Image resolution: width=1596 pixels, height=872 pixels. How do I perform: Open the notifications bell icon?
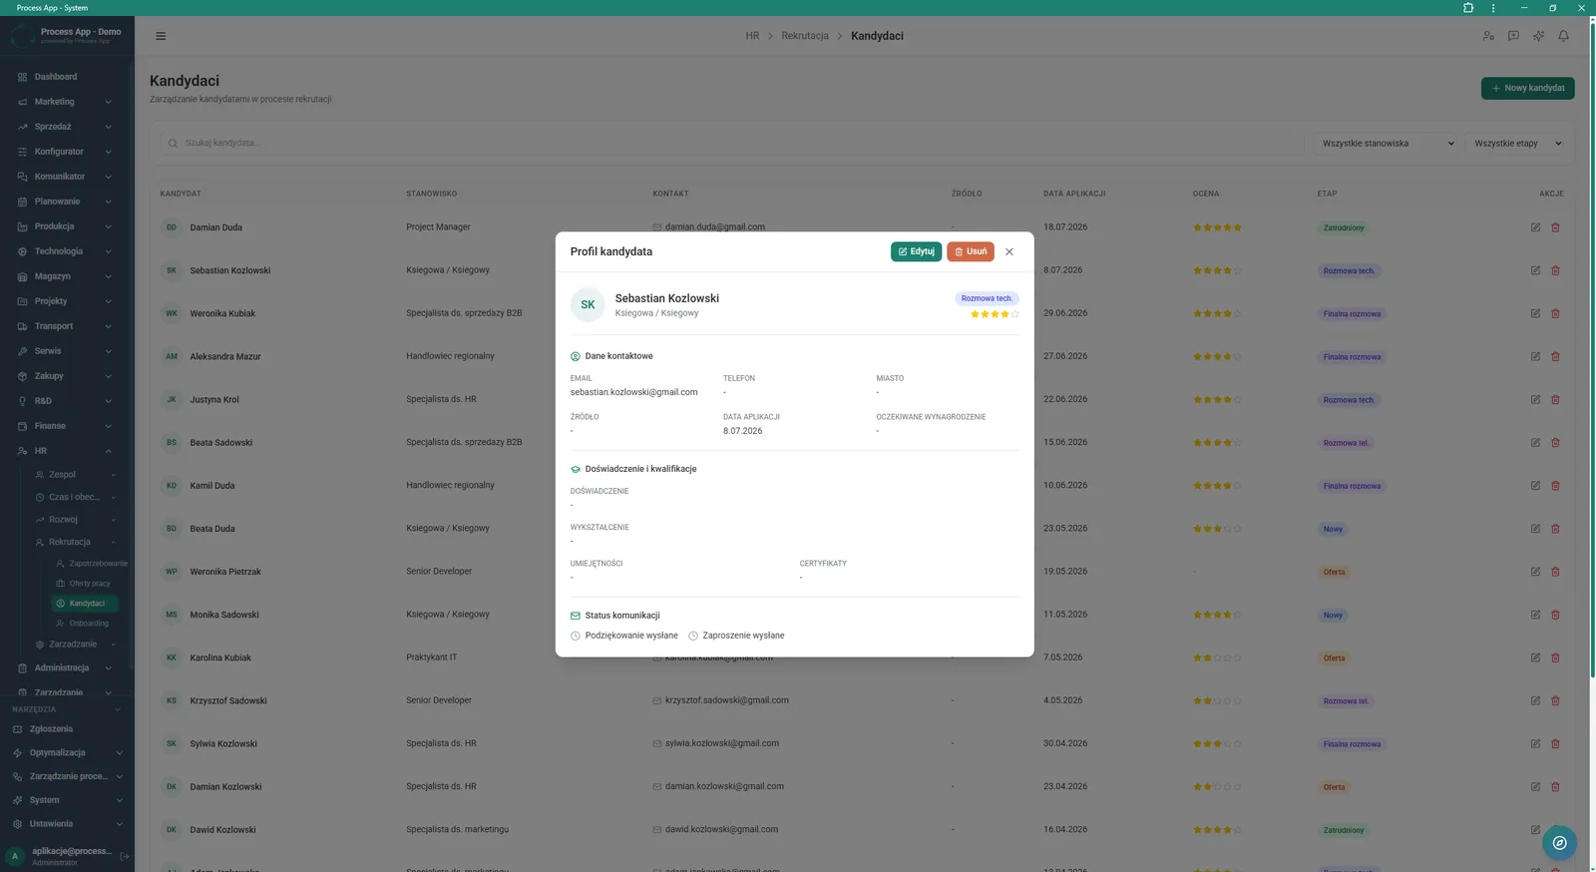pyautogui.click(x=1563, y=36)
